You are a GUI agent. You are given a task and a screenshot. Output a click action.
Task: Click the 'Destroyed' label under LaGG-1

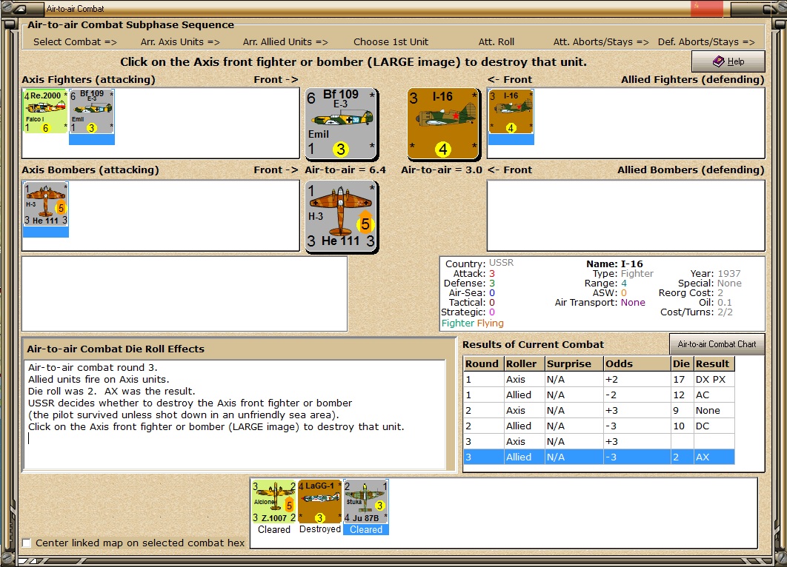319,529
